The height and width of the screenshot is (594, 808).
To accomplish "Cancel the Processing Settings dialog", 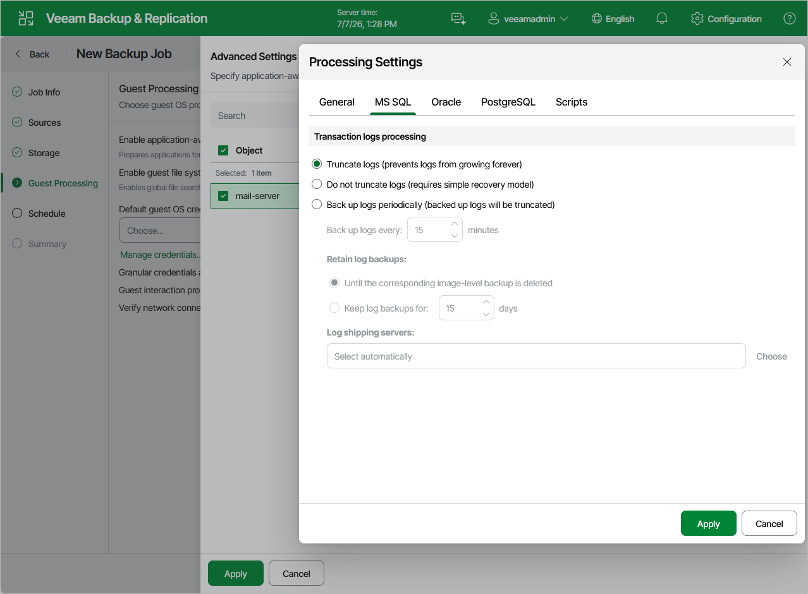I will point(769,523).
